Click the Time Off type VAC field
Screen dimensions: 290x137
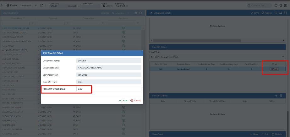pos(109,82)
